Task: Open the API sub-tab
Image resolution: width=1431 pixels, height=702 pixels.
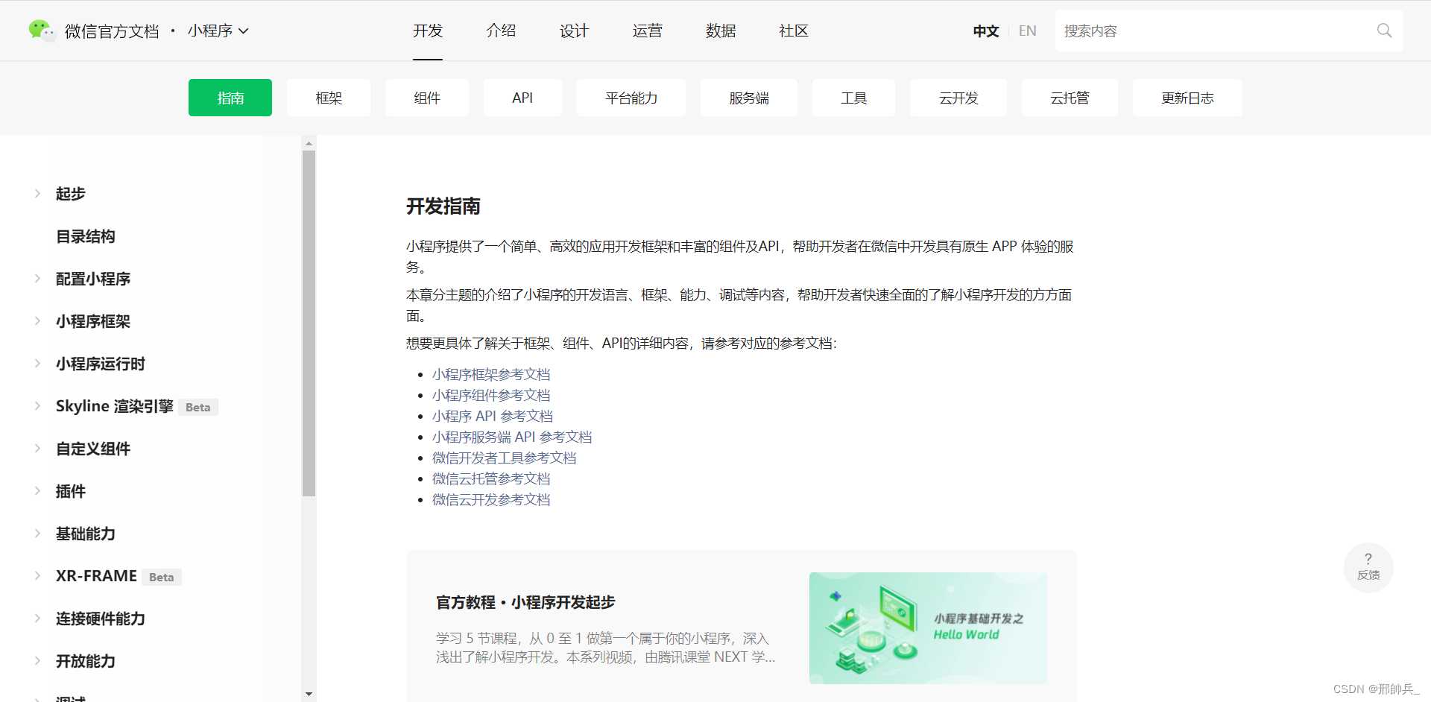Action: coord(522,98)
